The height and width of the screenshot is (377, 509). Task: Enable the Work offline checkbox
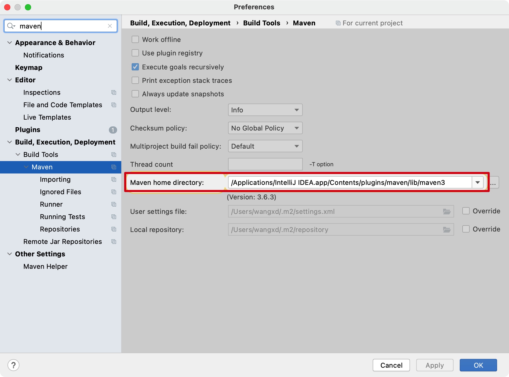(135, 40)
